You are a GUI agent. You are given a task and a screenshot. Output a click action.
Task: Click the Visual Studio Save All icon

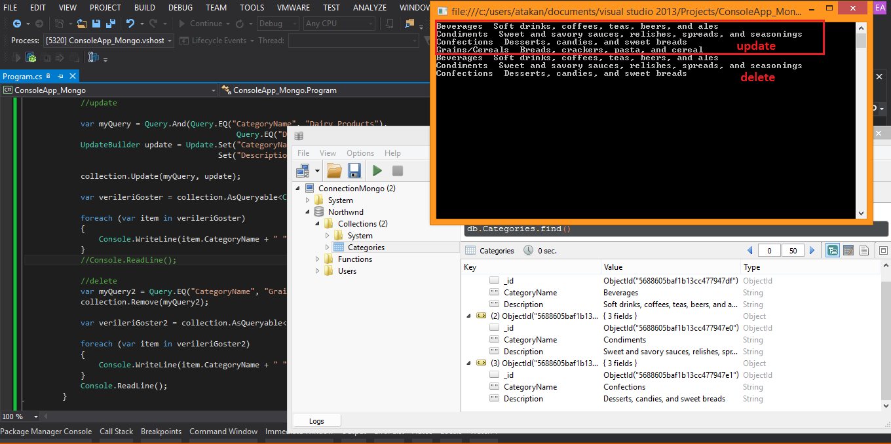pos(109,24)
